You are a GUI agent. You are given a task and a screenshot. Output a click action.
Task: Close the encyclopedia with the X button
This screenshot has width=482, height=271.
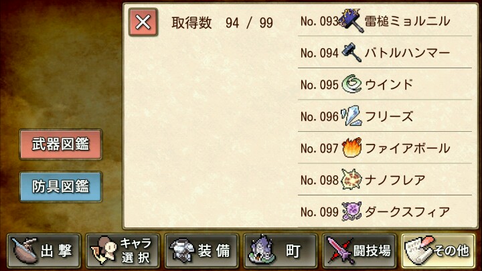point(143,23)
